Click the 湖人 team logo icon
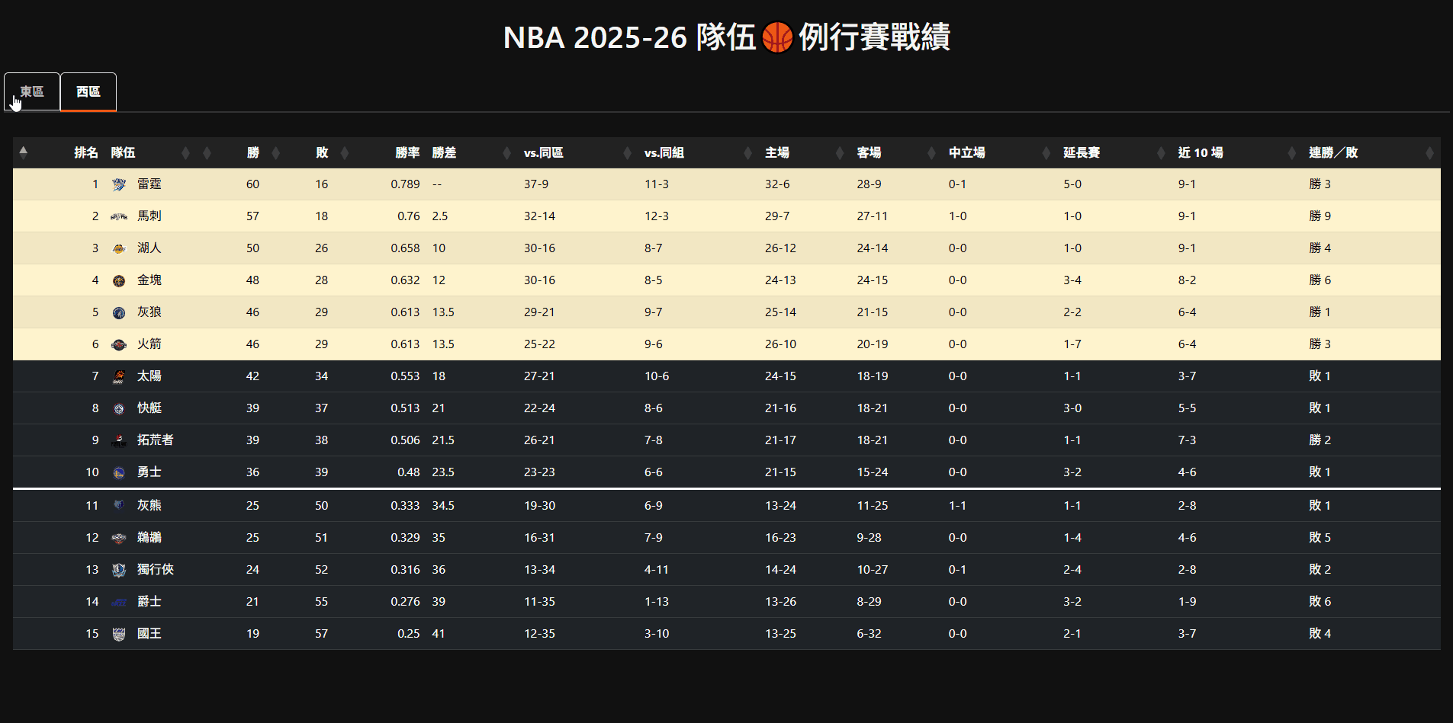The height and width of the screenshot is (723, 1453). (119, 248)
